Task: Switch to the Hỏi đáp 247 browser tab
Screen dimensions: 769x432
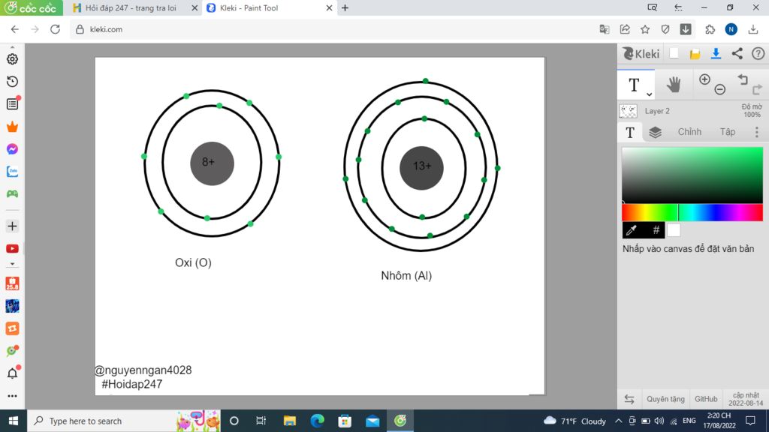Action: coord(130,7)
